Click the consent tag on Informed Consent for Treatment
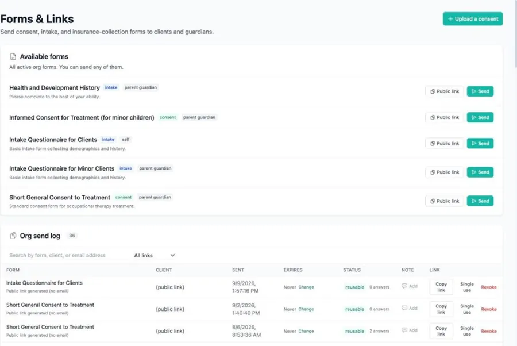The image size is (517, 346). 168,117
